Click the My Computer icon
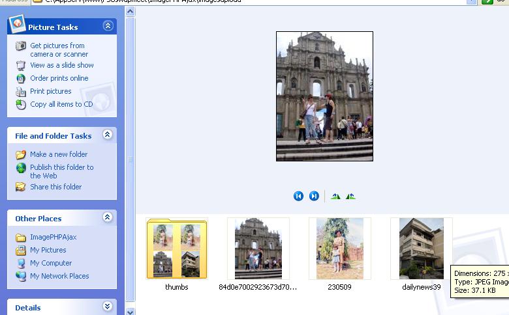The width and height of the screenshot is (509, 315). point(21,263)
